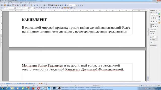Export directly as PDF icon
Image resolution: width=161 pixels, height=90 pixels.
pos(16,5)
